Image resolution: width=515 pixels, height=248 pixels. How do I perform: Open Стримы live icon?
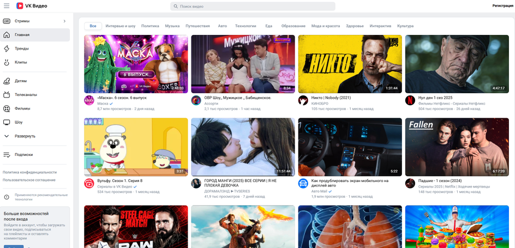point(7,21)
